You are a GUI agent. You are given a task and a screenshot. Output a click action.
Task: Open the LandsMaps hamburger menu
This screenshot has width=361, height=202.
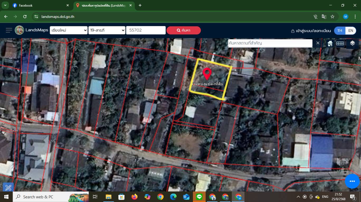pos(9,30)
